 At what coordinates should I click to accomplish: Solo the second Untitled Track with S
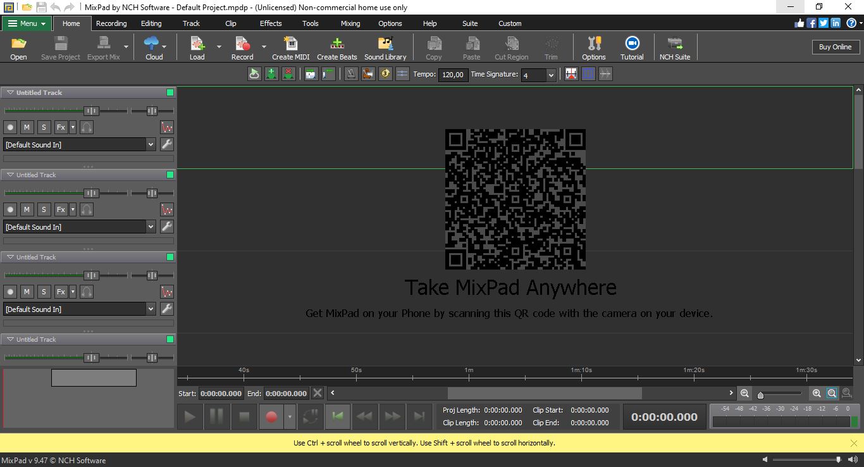pos(44,209)
